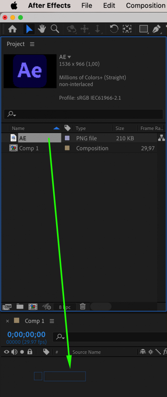Image resolution: width=167 pixels, height=397 pixels.
Task: Select the Pen tool
Action: pos(157,29)
